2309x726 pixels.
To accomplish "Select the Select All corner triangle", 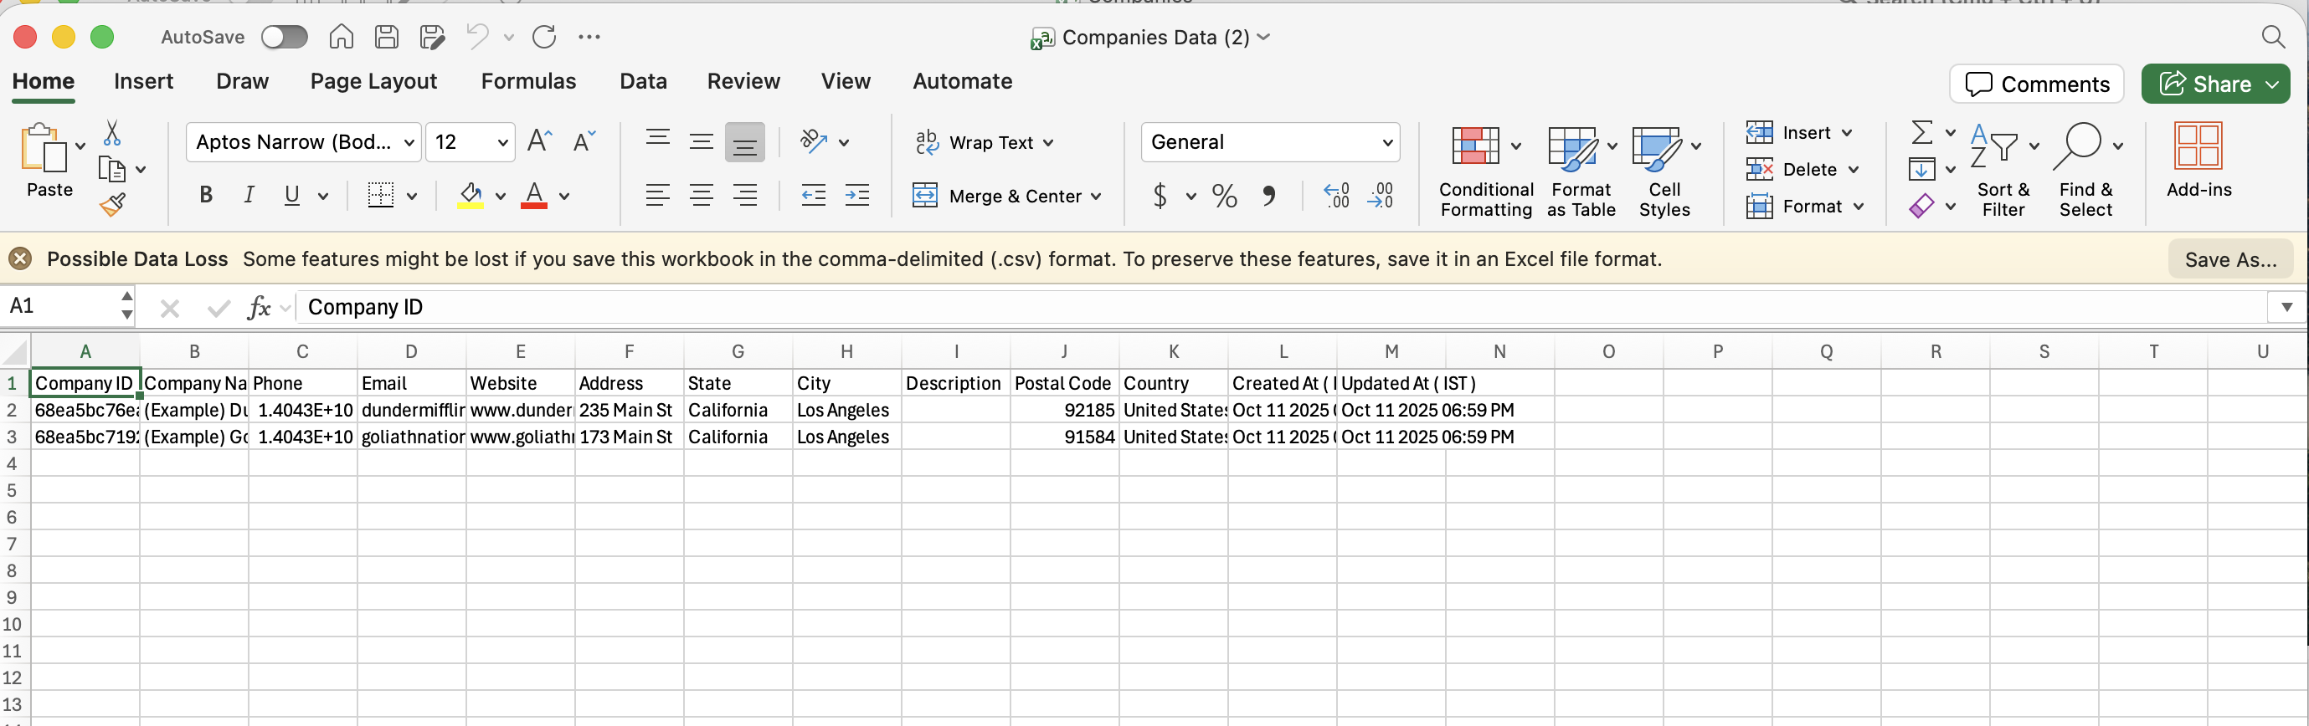I will point(16,352).
